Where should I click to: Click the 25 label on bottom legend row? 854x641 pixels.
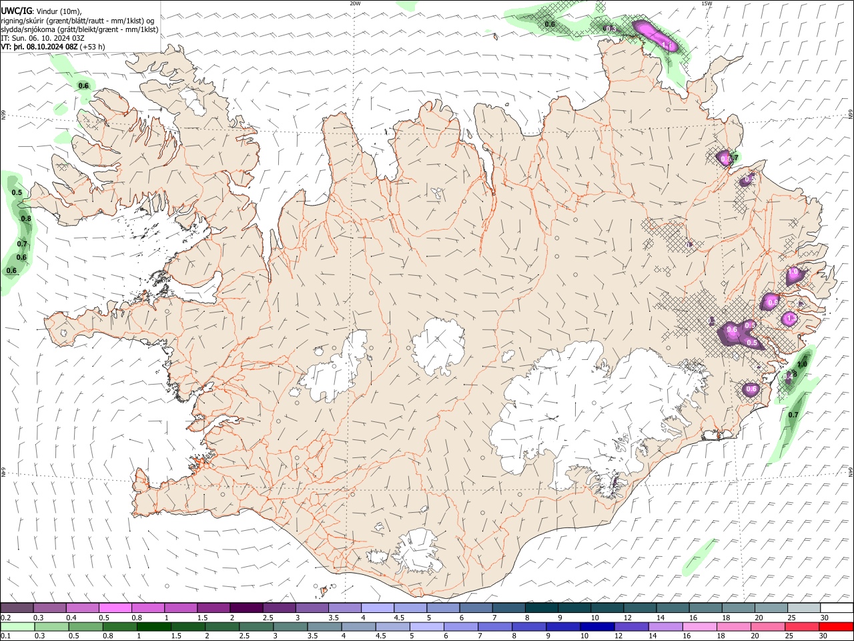791,636
